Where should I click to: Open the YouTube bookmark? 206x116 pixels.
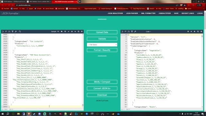5,9
